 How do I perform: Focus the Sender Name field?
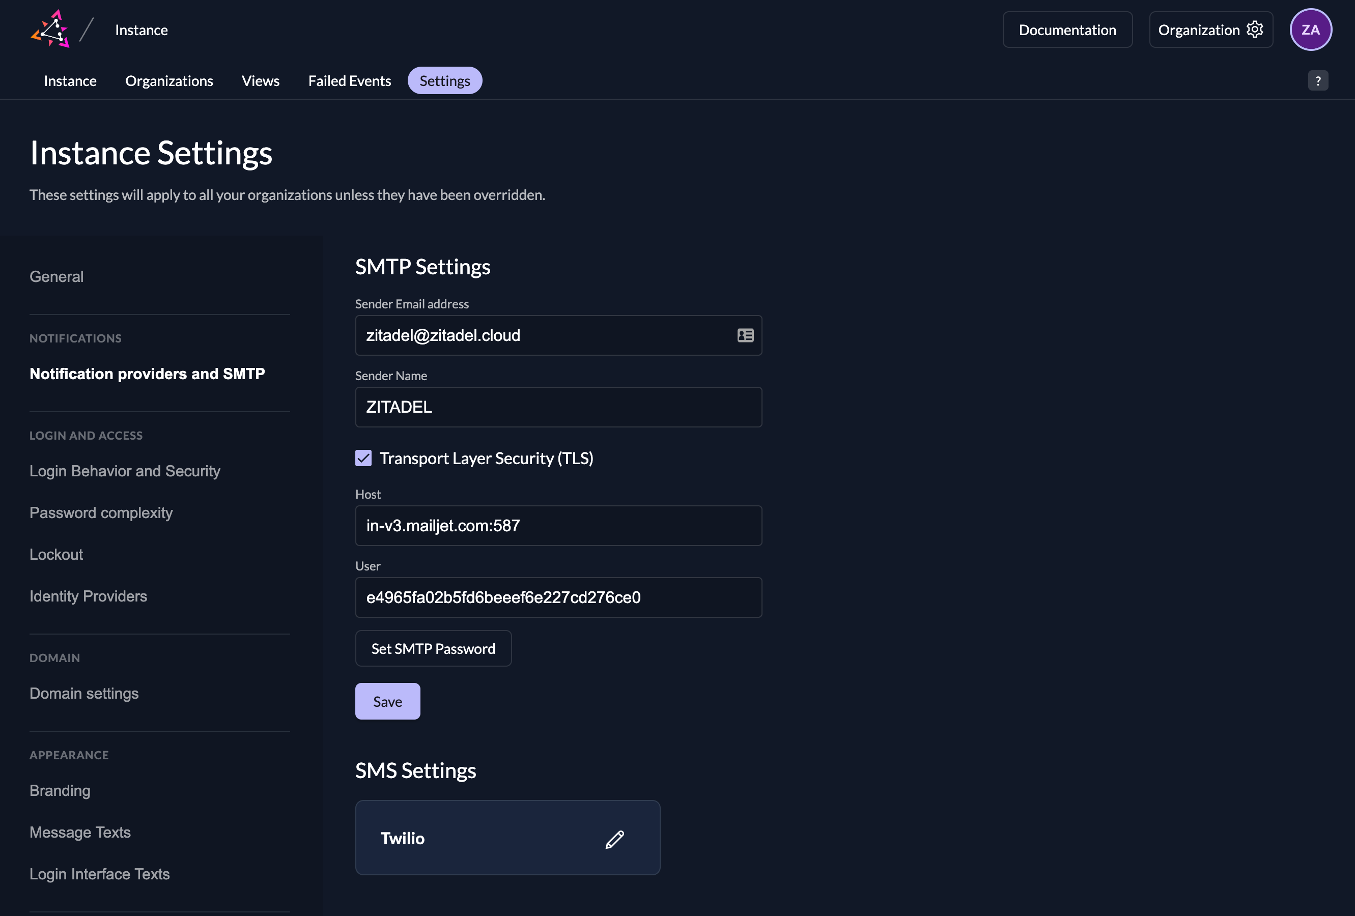click(558, 407)
